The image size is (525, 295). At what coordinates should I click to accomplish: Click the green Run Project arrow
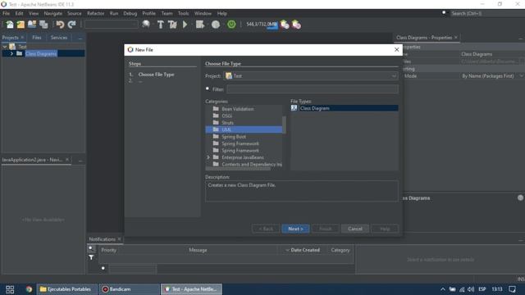coord(185,25)
